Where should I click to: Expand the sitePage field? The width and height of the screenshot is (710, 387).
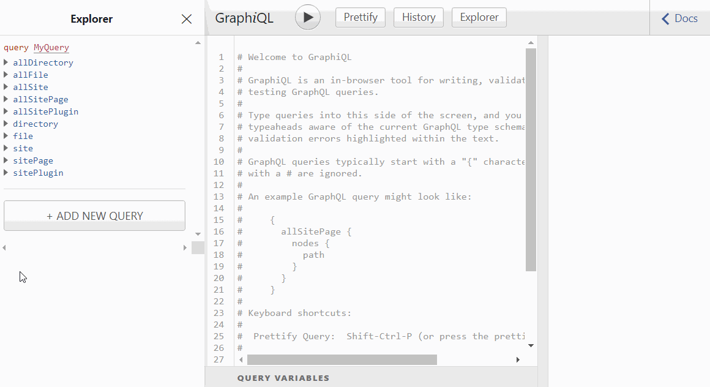click(6, 160)
